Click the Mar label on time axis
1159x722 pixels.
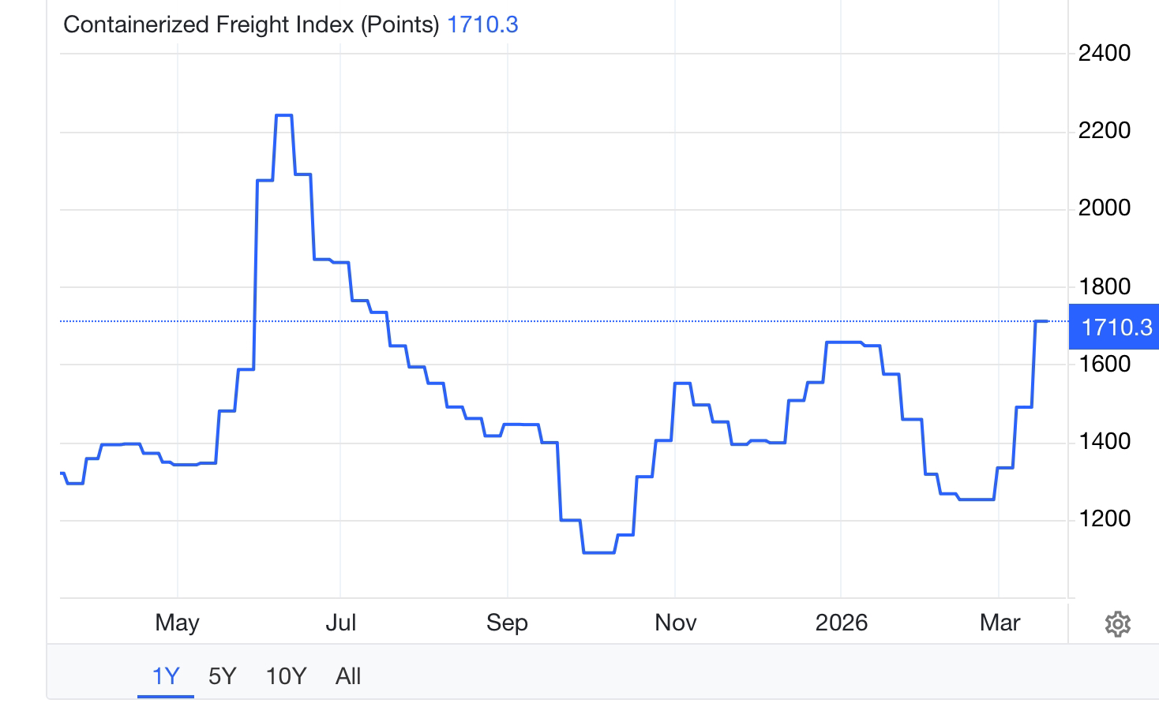1000,623
